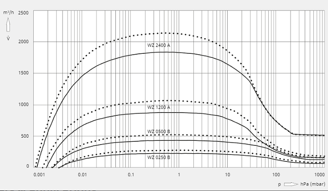The width and height of the screenshot is (328, 191).
Task: Select the 100 x-axis tick label
Action: pyautogui.click(x=275, y=175)
